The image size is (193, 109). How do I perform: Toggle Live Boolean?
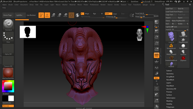point(31,15)
